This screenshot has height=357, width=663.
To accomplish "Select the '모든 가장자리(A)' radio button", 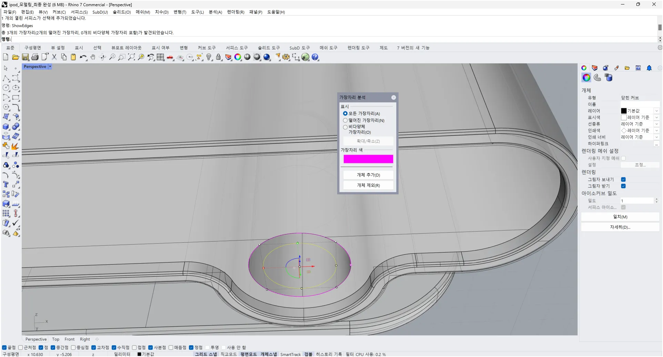I will click(x=345, y=113).
